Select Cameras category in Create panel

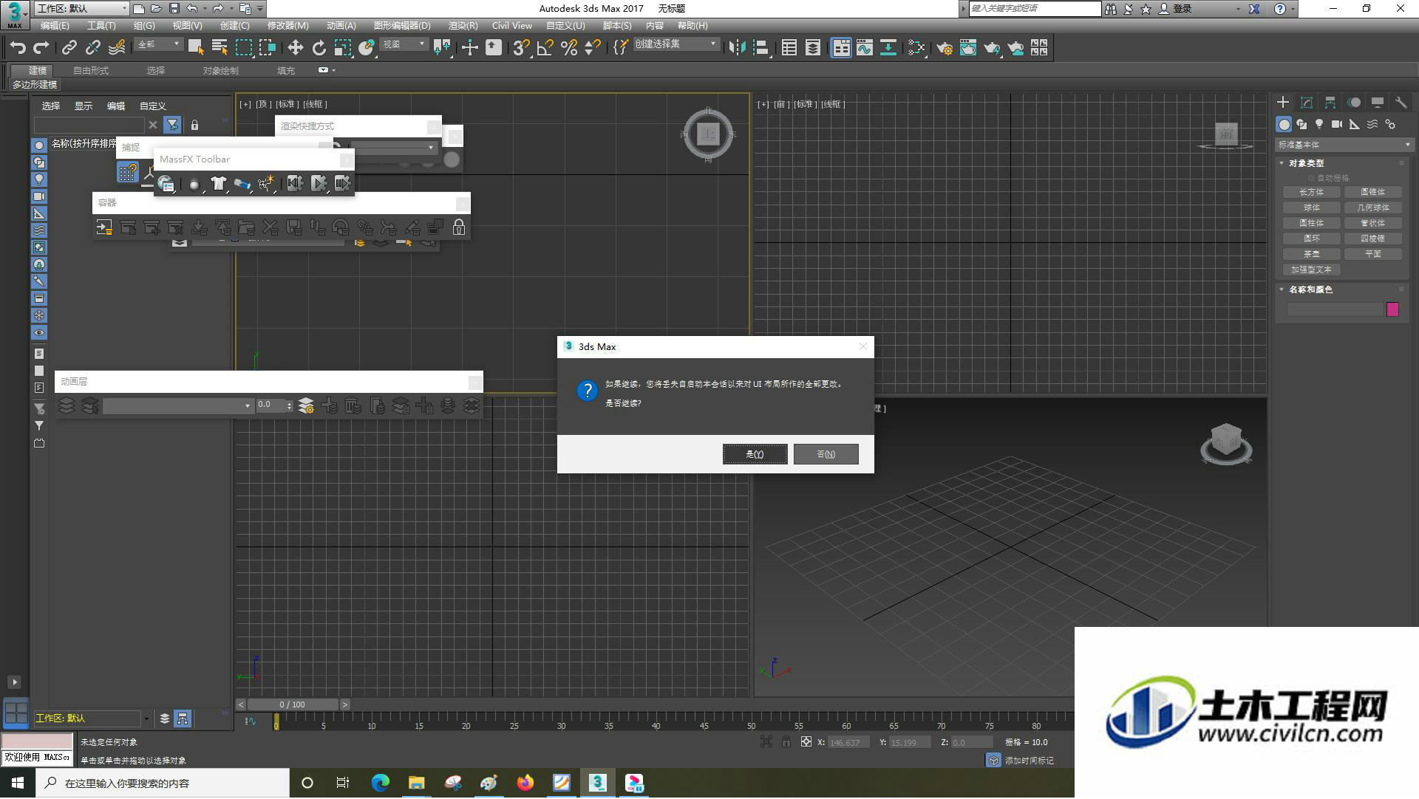tap(1337, 124)
